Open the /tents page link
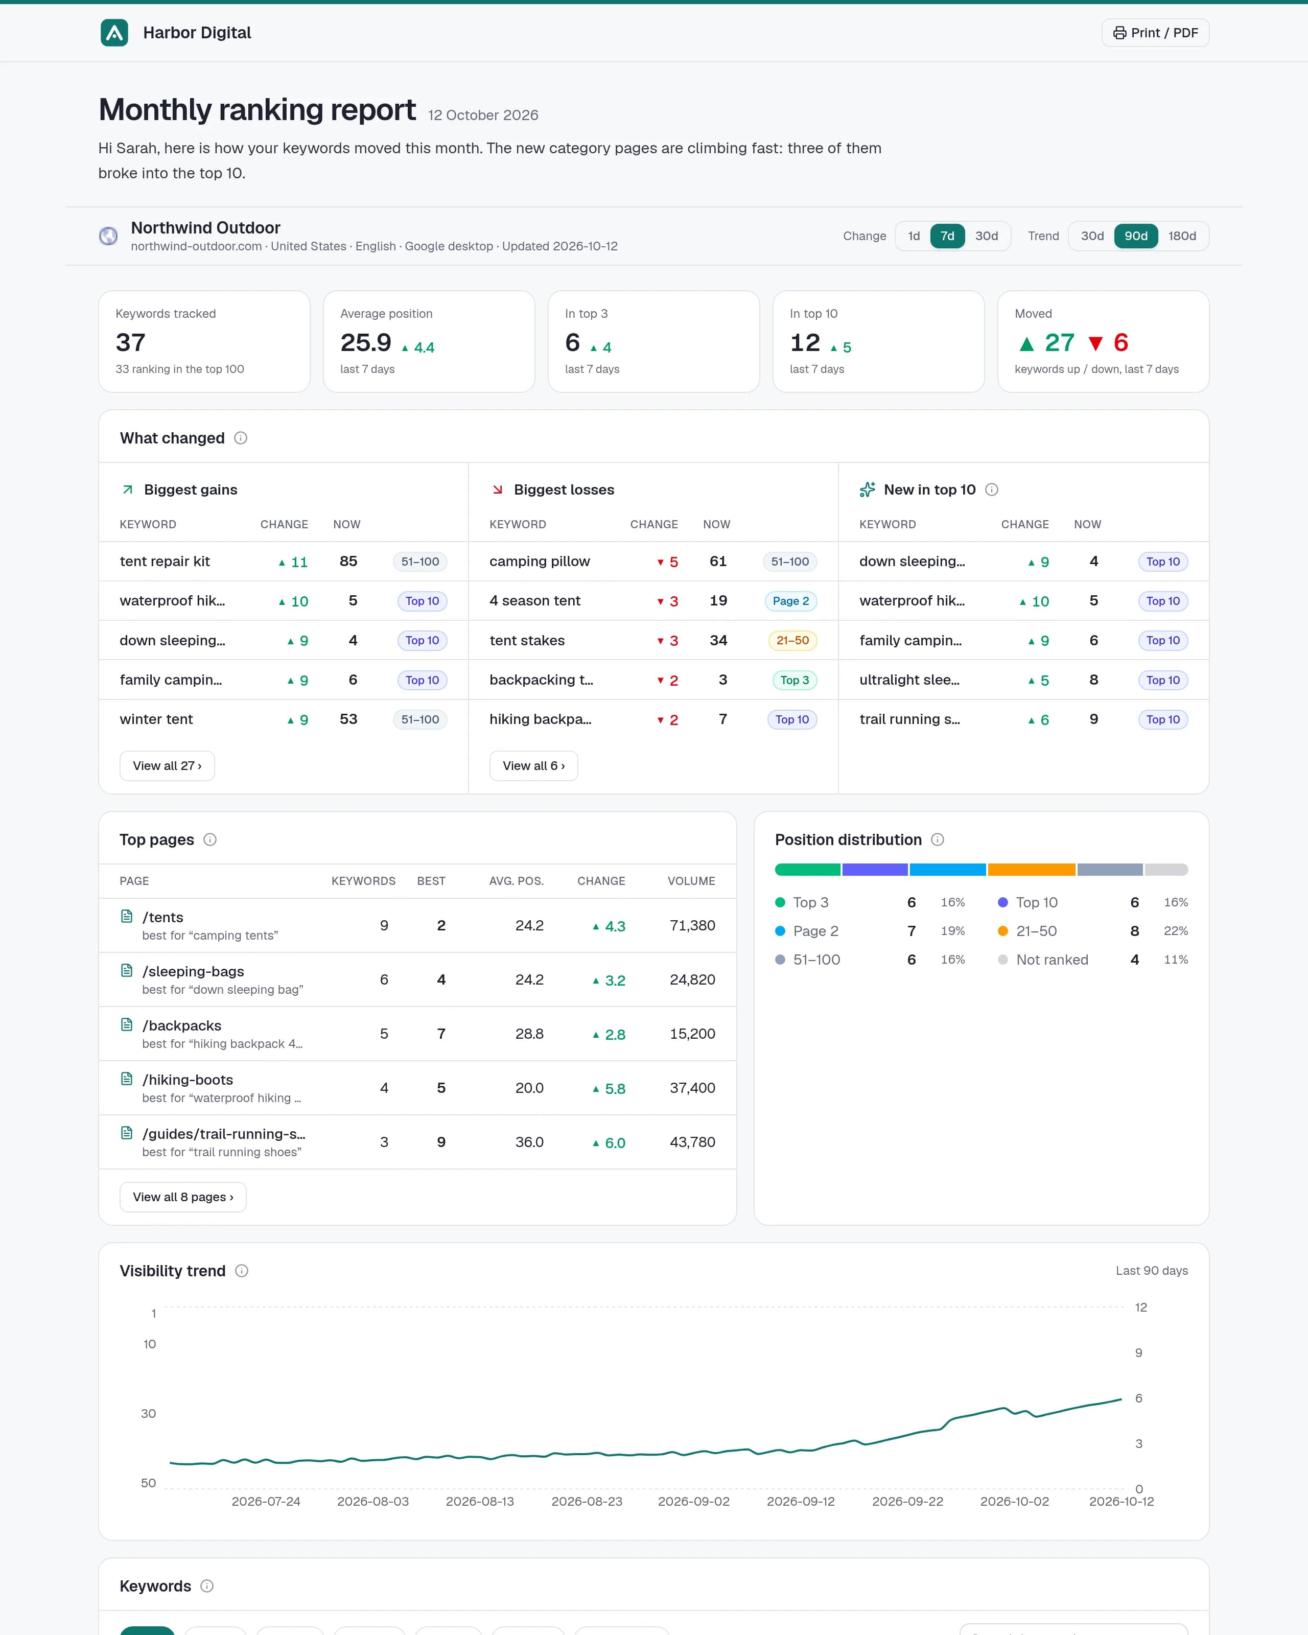 click(x=163, y=918)
